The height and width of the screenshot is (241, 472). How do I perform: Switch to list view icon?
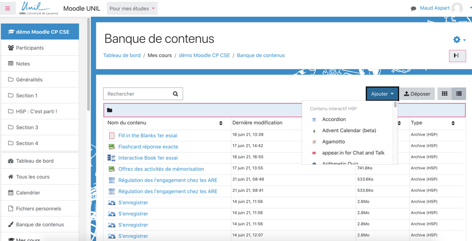click(x=459, y=94)
